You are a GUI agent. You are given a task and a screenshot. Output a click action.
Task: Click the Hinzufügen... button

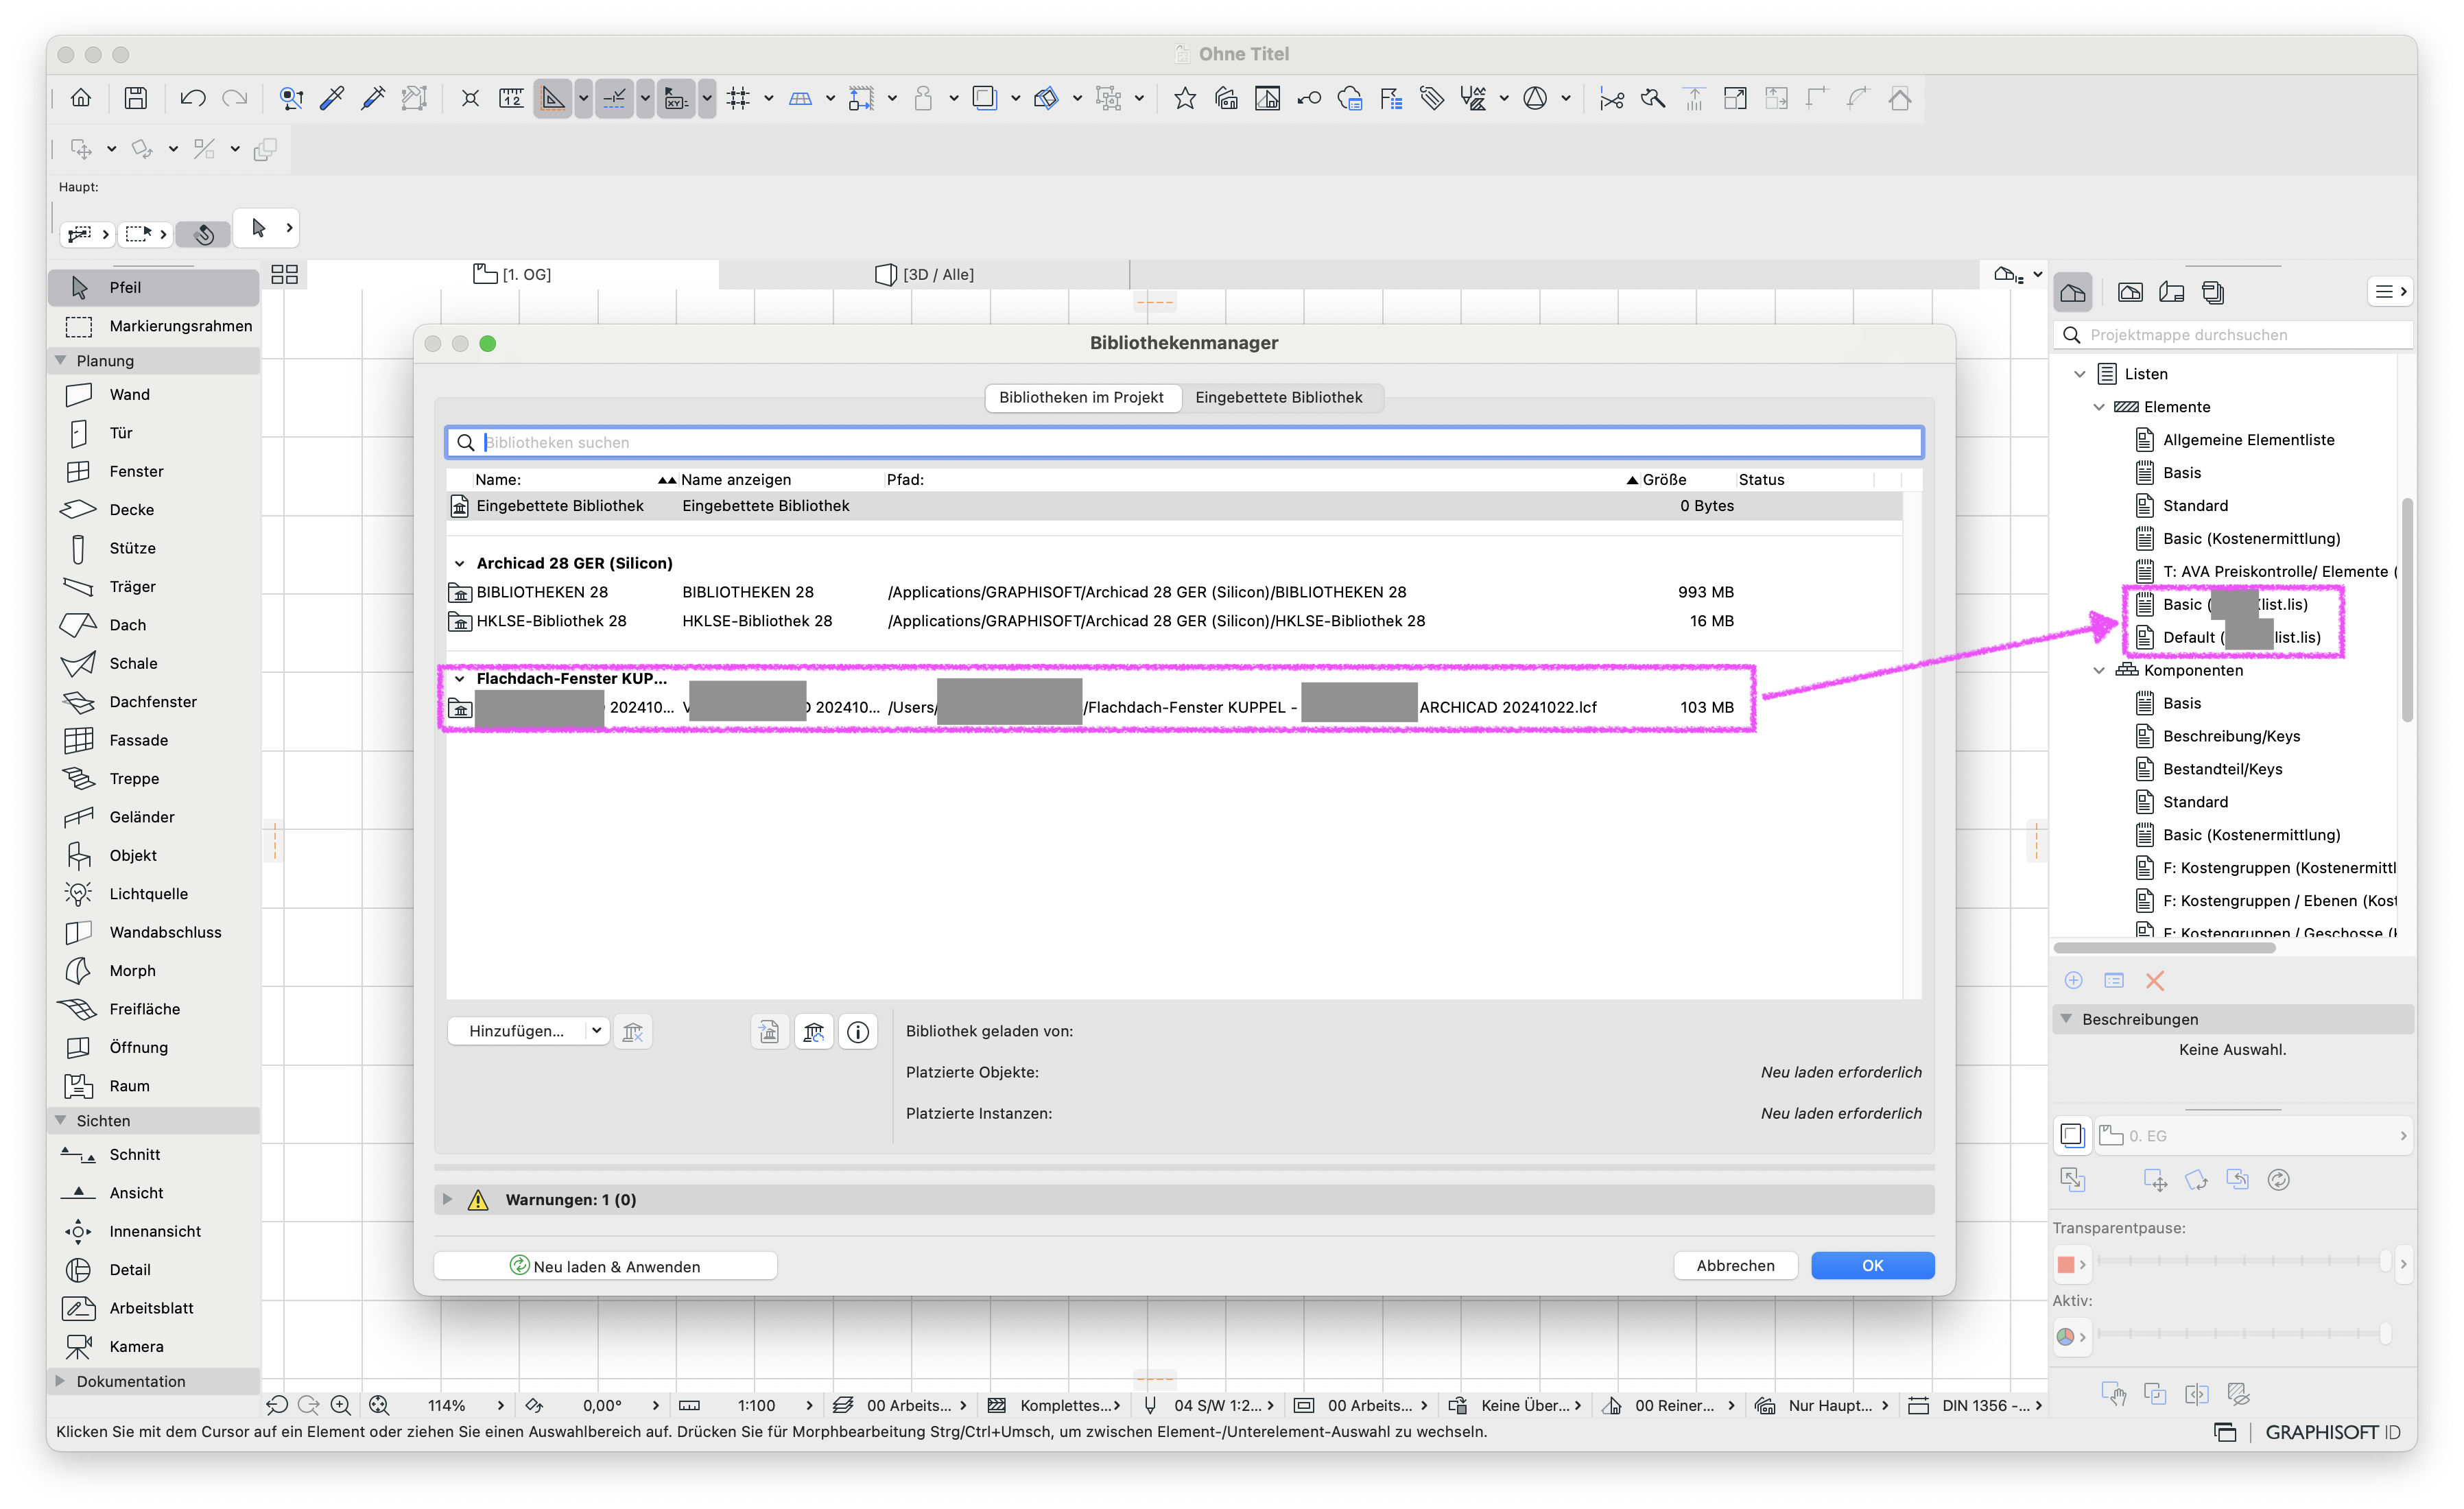tap(516, 1032)
